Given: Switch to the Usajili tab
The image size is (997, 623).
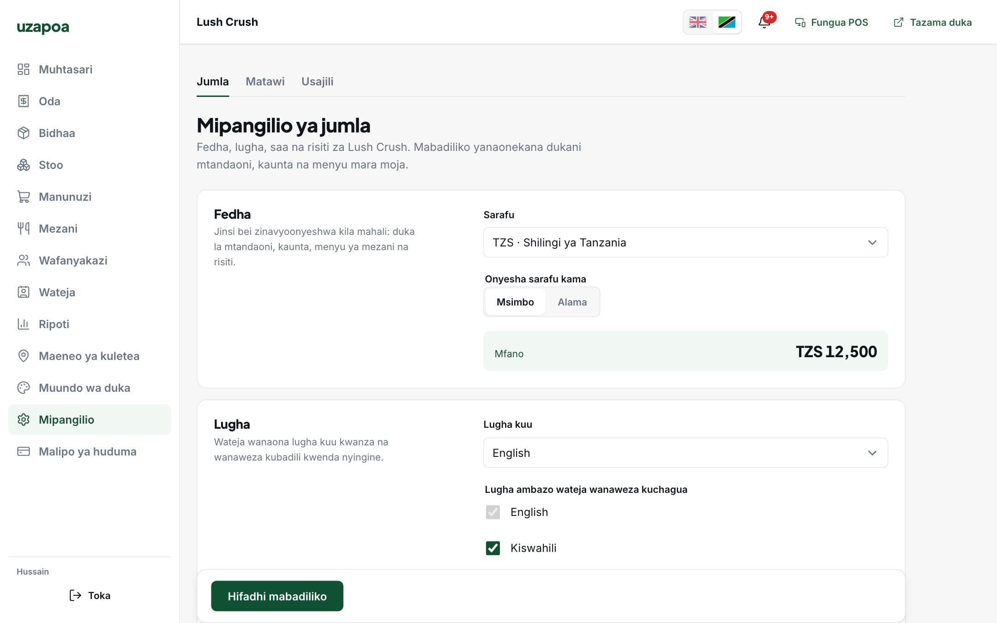Looking at the screenshot, I should [318, 82].
